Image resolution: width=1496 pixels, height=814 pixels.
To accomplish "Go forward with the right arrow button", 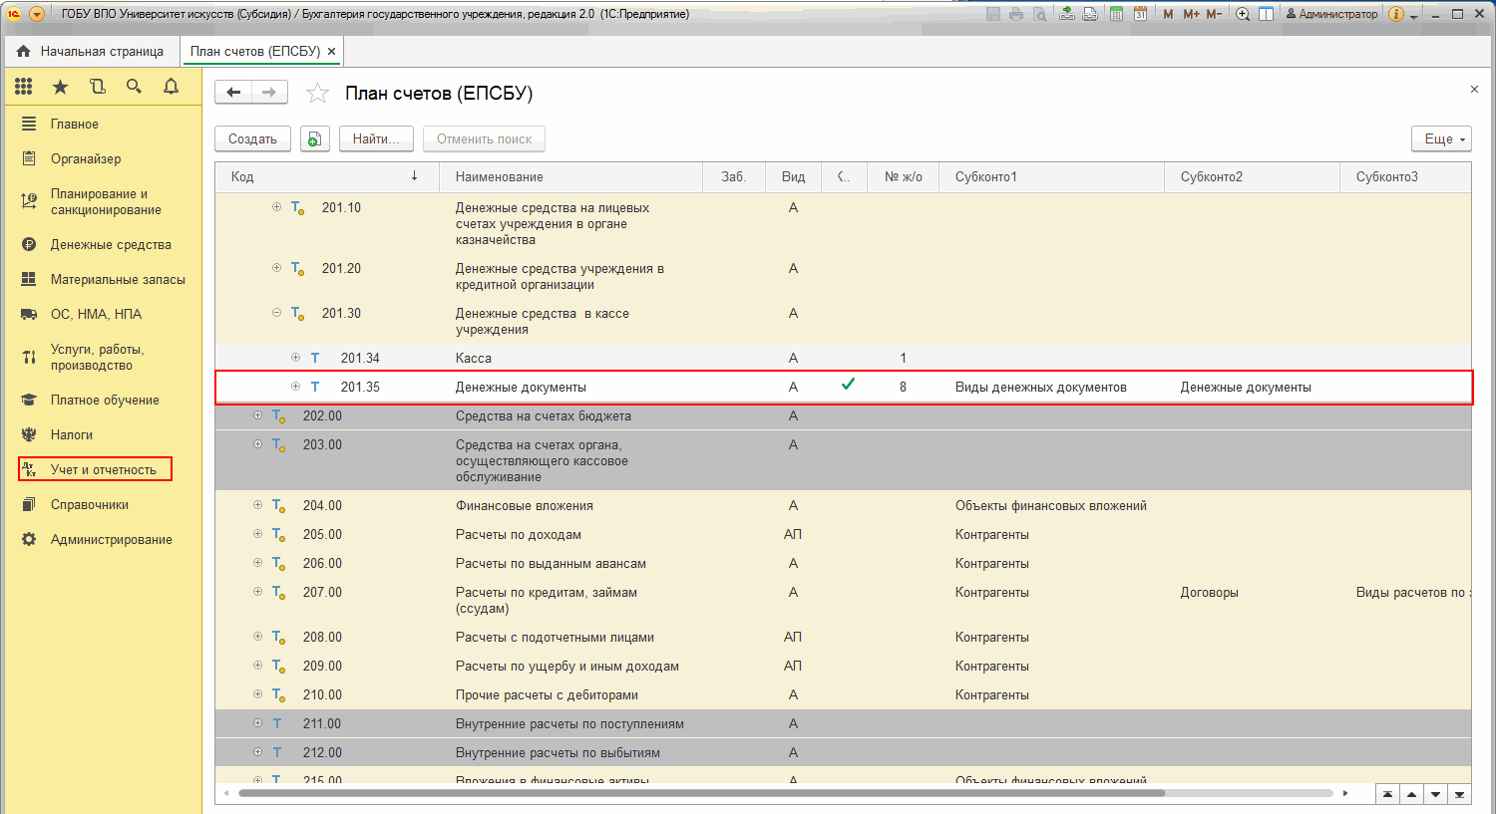I will coord(269,93).
